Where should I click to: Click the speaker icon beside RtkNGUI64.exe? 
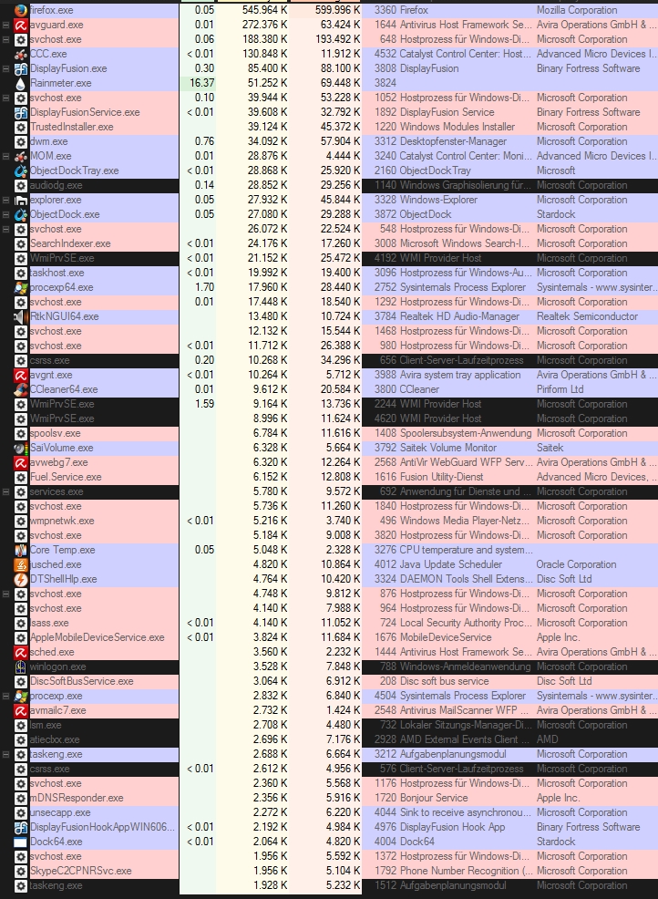[x=21, y=316]
